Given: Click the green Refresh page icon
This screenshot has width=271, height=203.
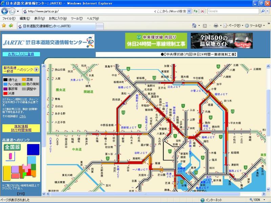Looking at the screenshot, I should 196,12.
